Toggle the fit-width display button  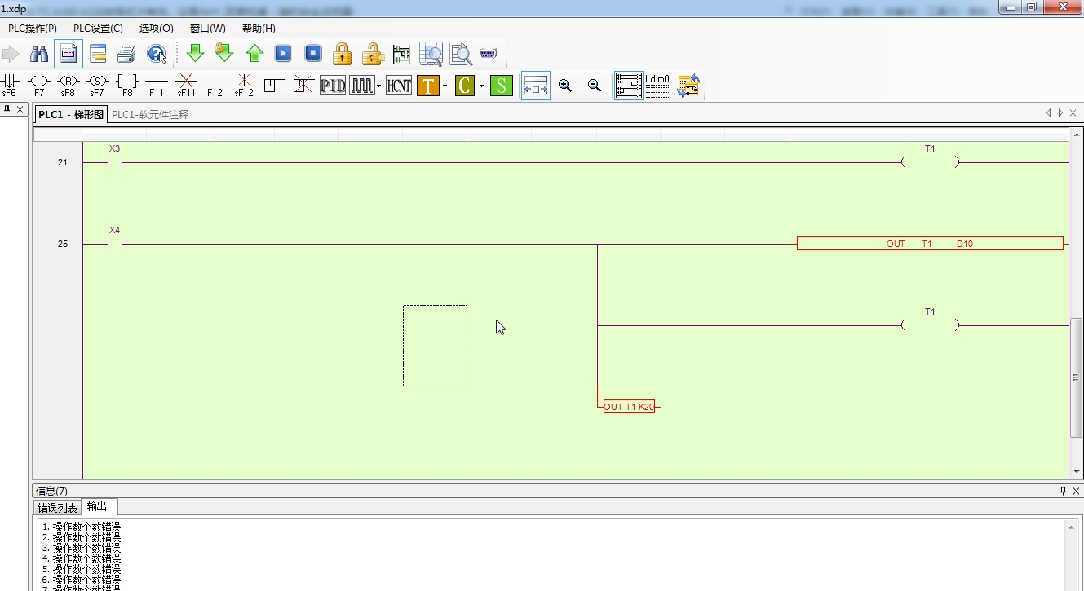(x=535, y=86)
